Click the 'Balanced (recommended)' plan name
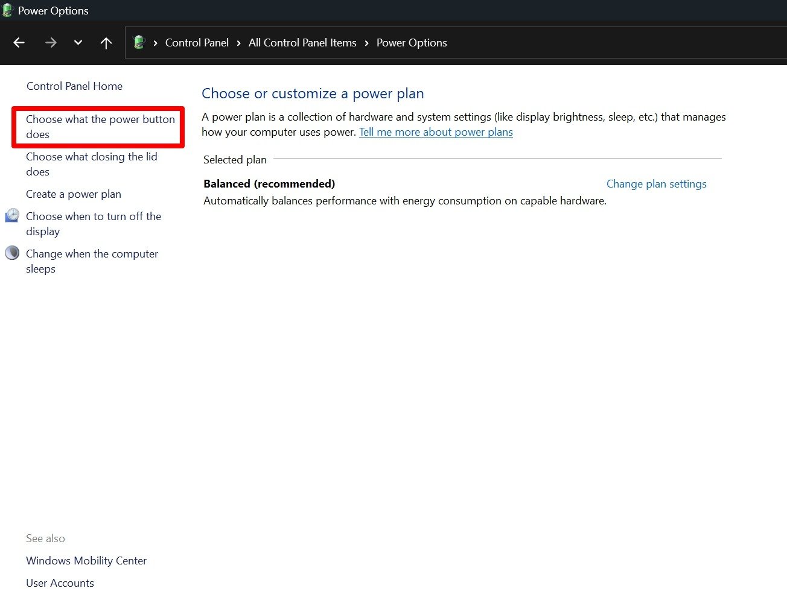Screen dimensions: 787x597 click(x=269, y=184)
